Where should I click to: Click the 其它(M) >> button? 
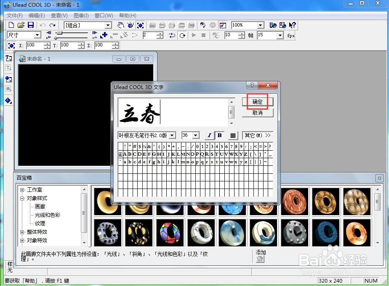coord(258,135)
